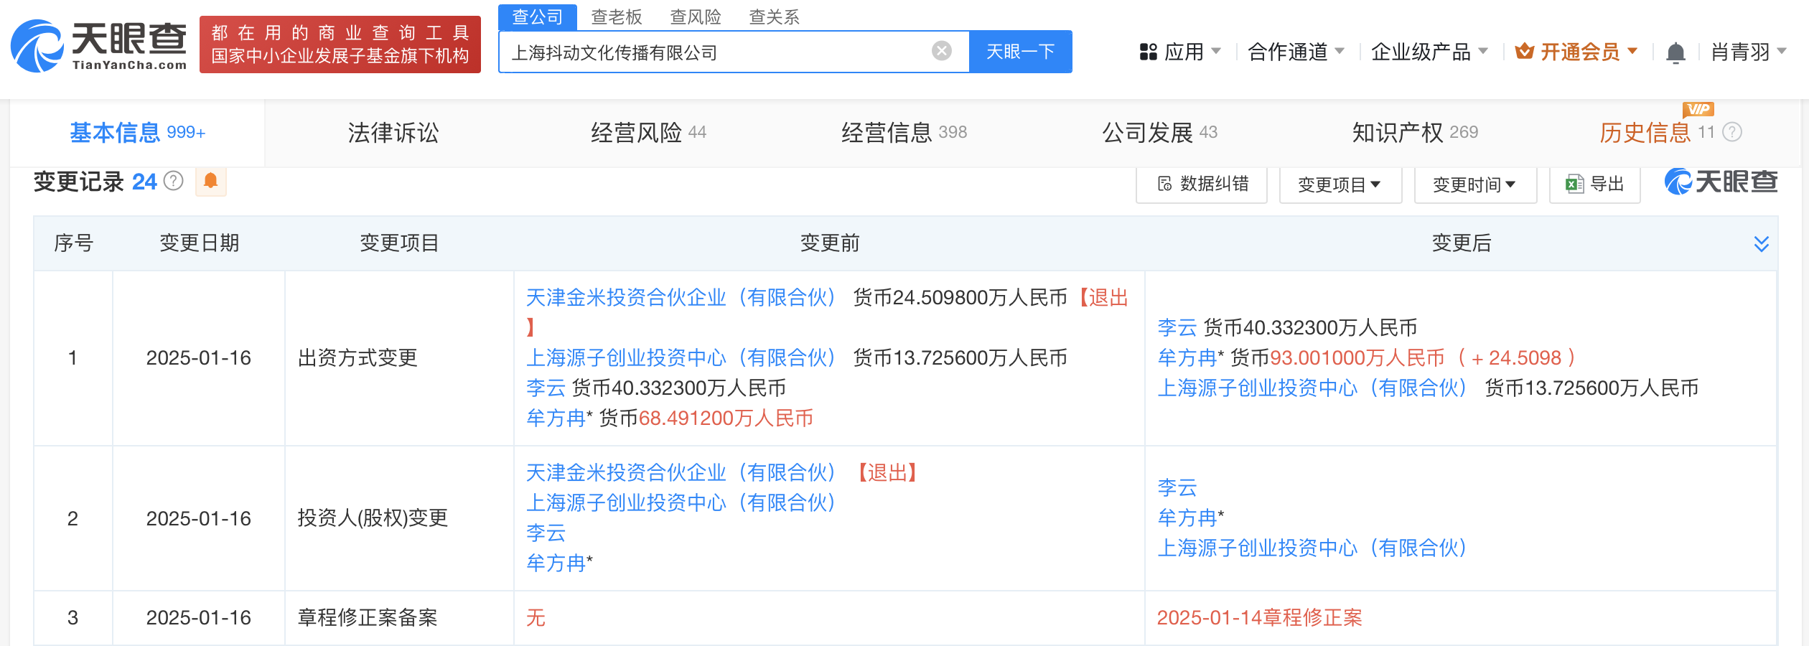
Task: Clear the search box text
Action: point(942,51)
